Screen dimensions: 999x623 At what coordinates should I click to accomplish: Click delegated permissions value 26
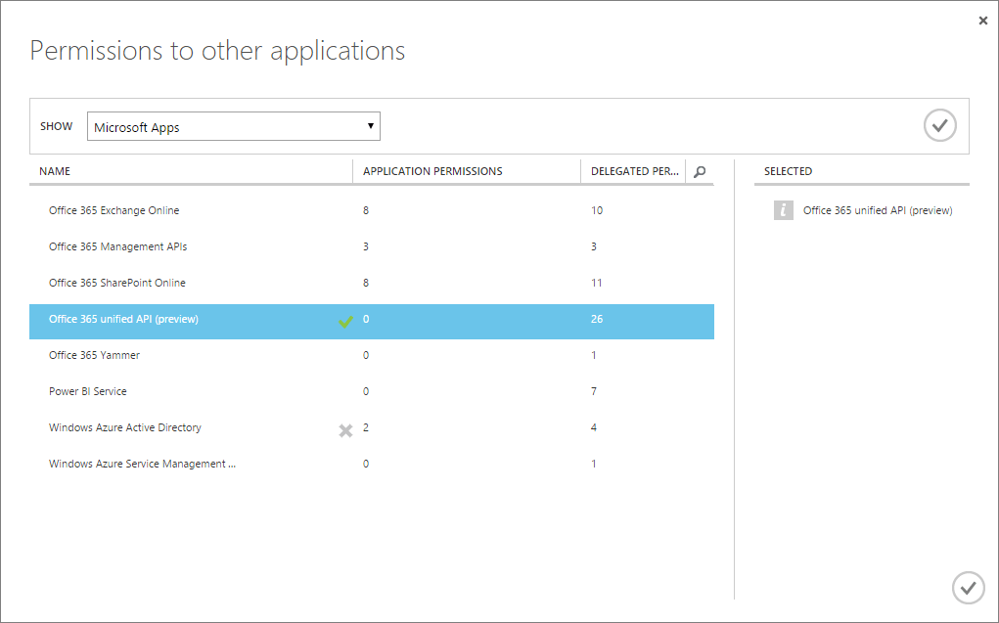596,319
